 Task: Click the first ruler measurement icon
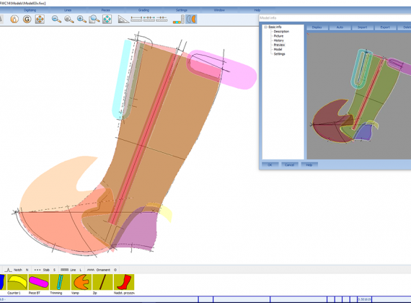(x=136, y=19)
